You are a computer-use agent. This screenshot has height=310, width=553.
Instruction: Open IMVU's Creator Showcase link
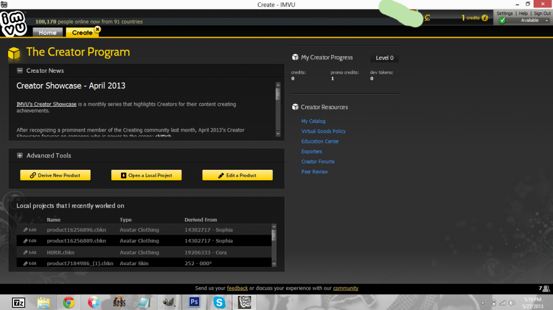(46, 104)
